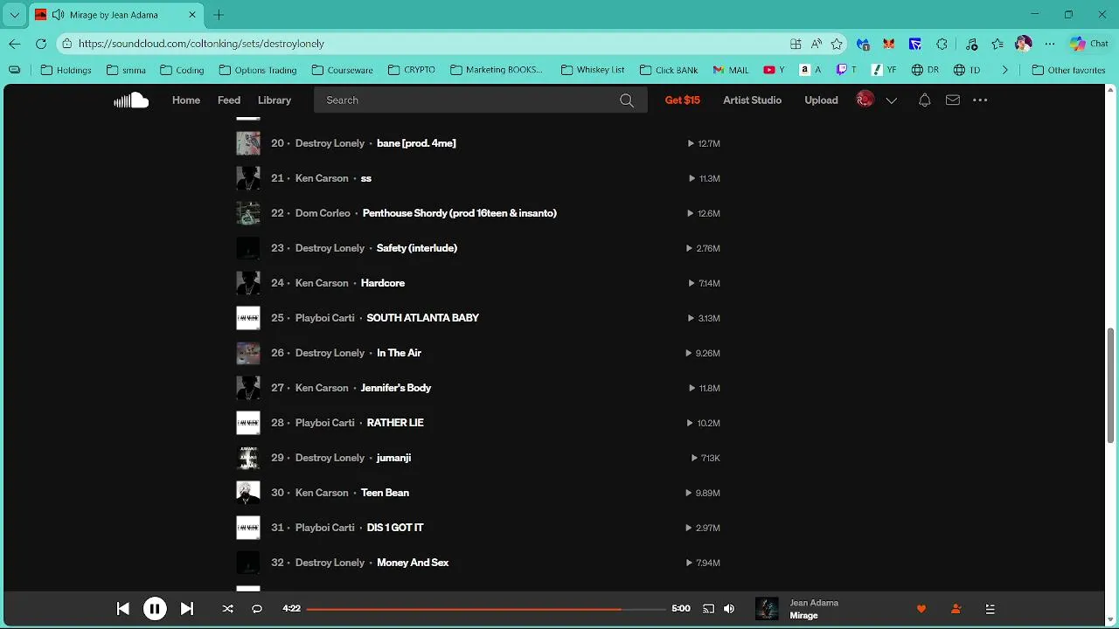The image size is (1119, 629).
Task: Open the Mirage track title link in player
Action: (803, 616)
